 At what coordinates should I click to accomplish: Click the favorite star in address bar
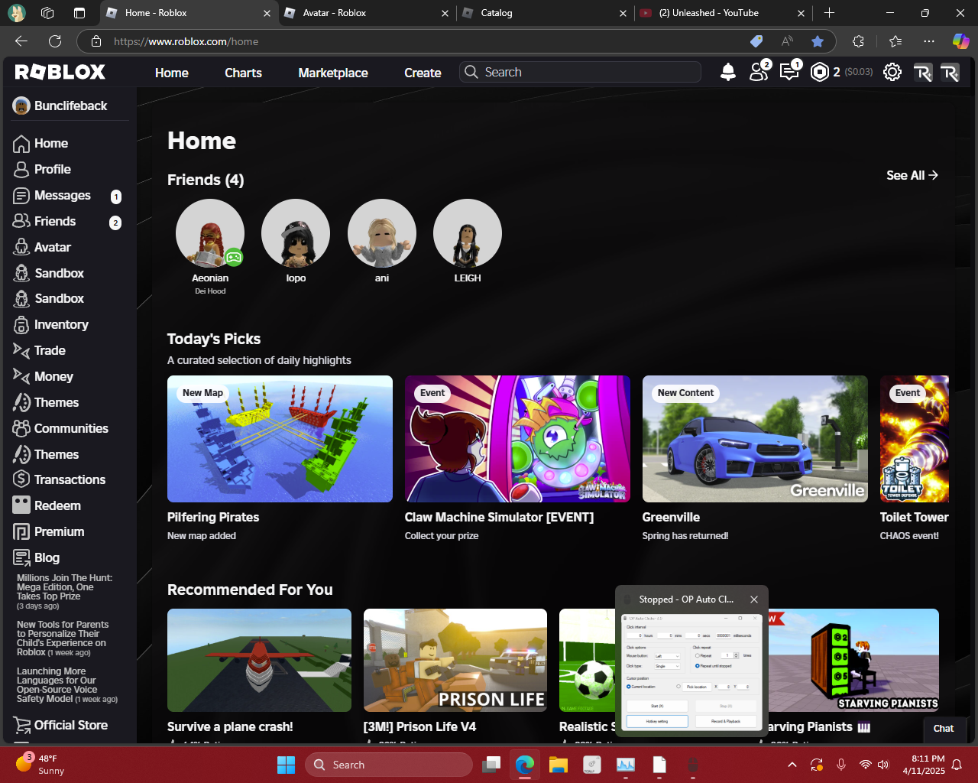[818, 41]
